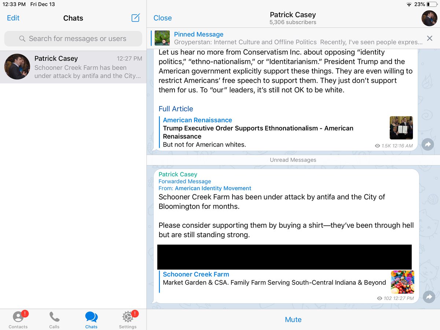Click the search magnifier icon

pos(22,38)
